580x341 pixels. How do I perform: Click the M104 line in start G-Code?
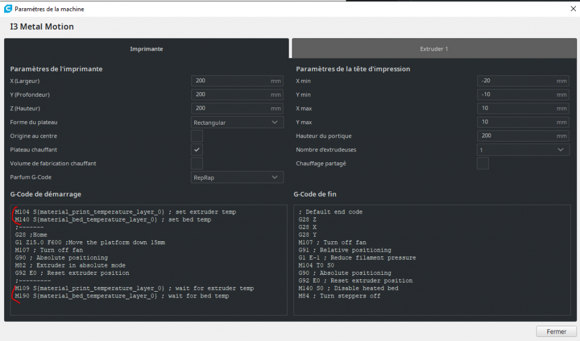[125, 212]
